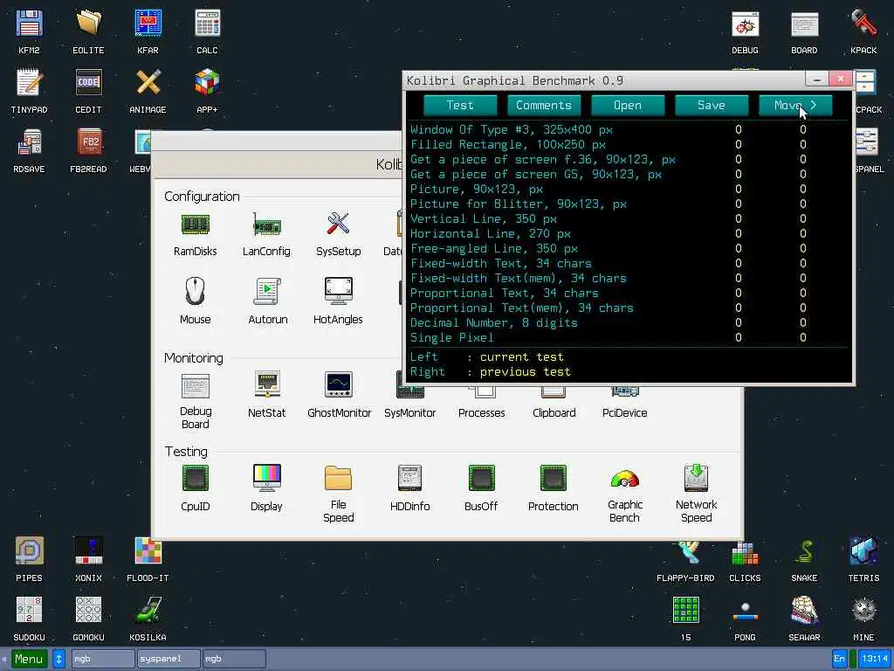
Task: Launch File Speed test icon
Action: [338, 479]
